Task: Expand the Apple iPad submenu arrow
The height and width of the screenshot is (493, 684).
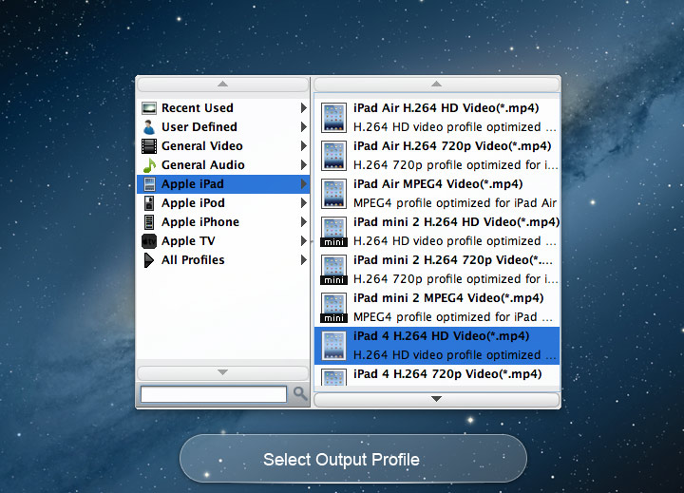Action: (x=304, y=184)
